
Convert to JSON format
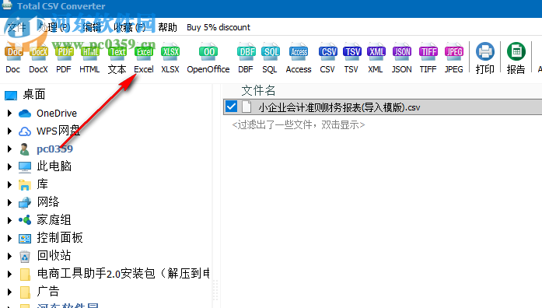402,59
